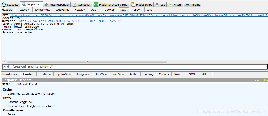Open the ImageView response tab
This screenshot has width=268, height=116.
coord(84,74)
